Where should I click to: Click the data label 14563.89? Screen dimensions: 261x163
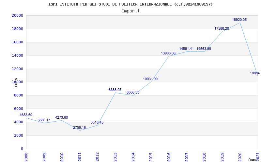(x=204, y=49)
